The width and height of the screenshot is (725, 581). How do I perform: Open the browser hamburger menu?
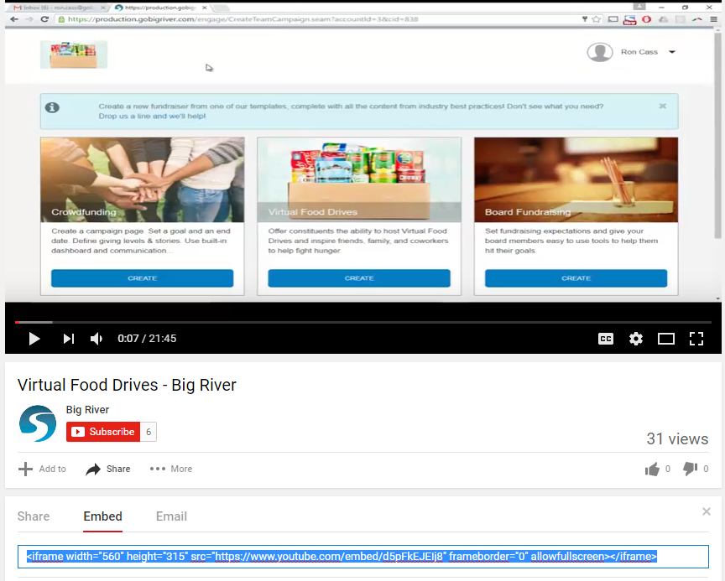click(x=714, y=19)
